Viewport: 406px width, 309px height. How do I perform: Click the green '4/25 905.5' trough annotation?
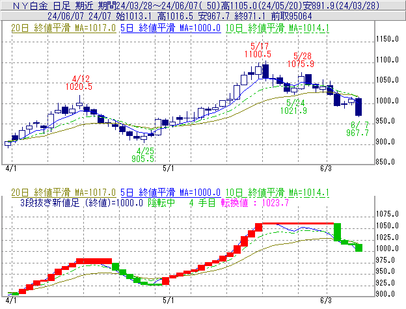143,155
